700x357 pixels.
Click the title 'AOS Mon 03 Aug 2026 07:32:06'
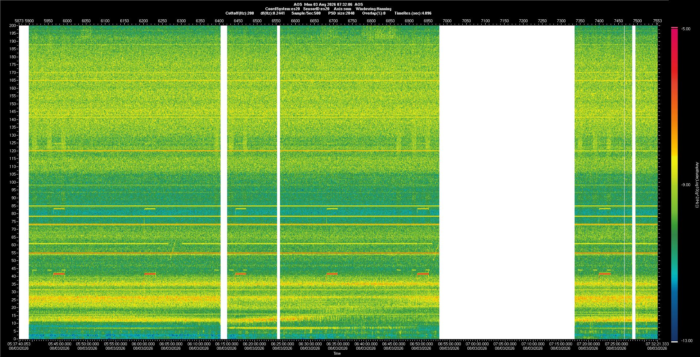coord(323,4)
